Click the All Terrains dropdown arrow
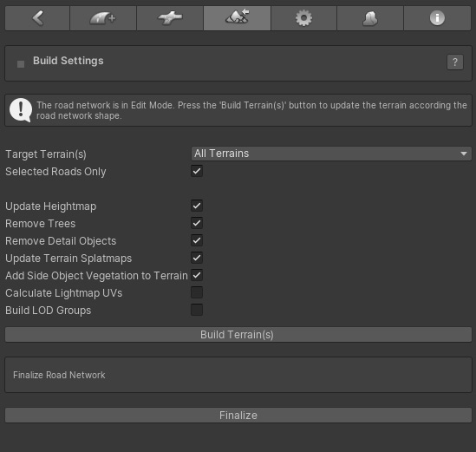 click(x=464, y=154)
